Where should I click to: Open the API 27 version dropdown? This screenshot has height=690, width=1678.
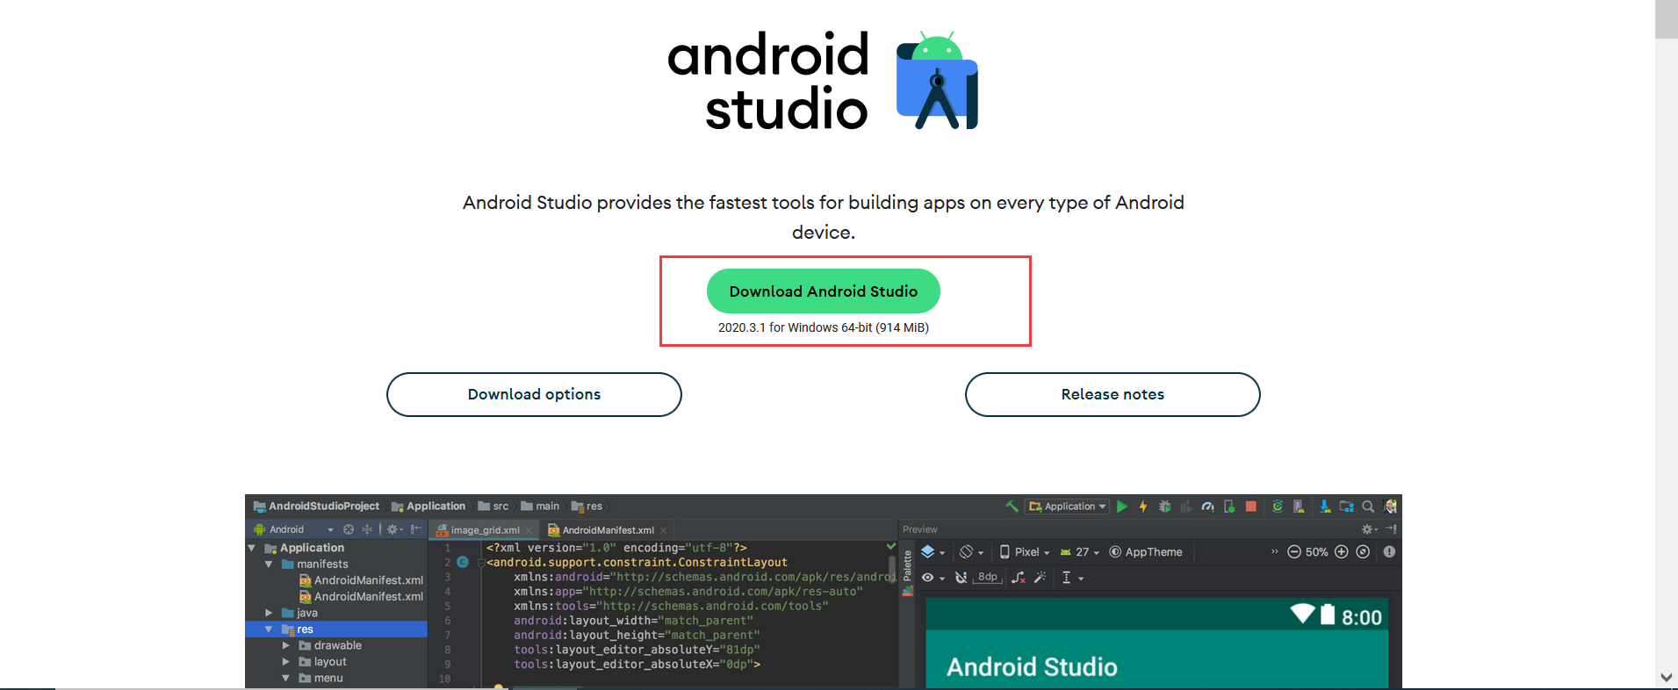pyautogui.click(x=1080, y=552)
